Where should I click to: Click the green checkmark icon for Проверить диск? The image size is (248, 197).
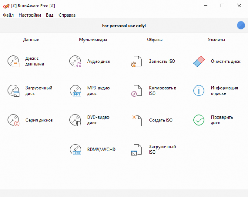[199, 120]
